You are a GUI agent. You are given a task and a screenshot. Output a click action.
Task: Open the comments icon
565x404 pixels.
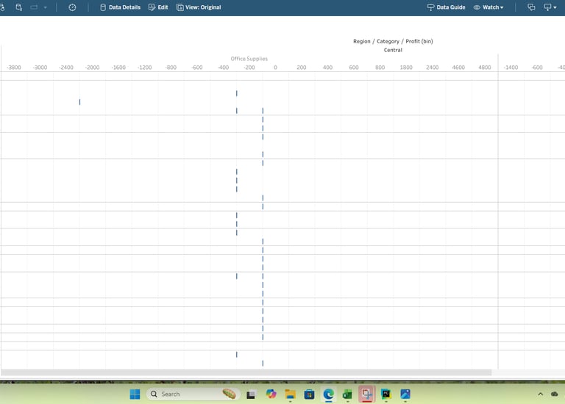[531, 7]
